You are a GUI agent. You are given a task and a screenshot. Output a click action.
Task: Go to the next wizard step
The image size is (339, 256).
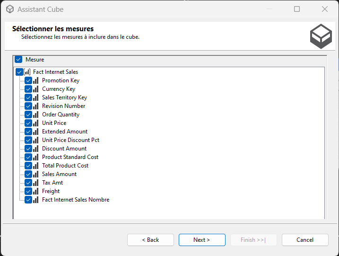(x=202, y=240)
